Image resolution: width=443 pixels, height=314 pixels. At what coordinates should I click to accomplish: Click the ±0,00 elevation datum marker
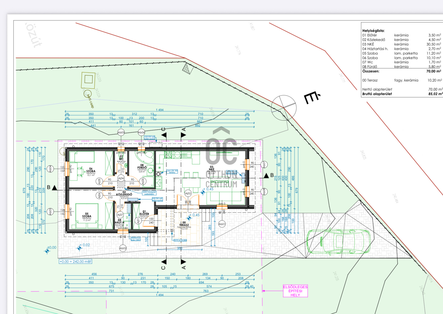click(47, 251)
